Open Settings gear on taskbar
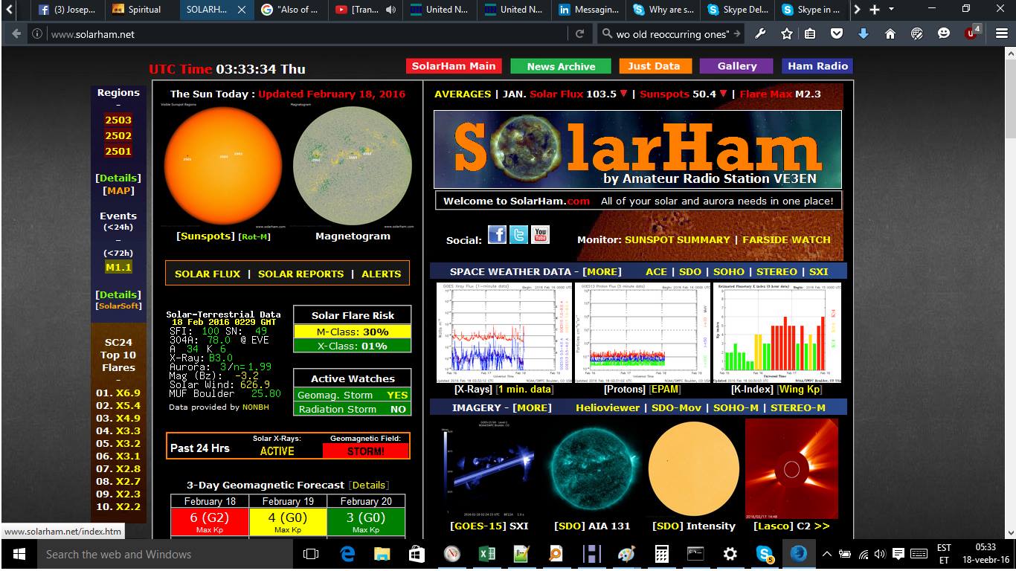The image size is (1016, 571). coord(730,554)
